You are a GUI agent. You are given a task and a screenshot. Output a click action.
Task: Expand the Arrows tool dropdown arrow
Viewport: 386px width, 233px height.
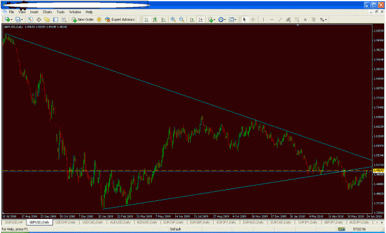326,20
